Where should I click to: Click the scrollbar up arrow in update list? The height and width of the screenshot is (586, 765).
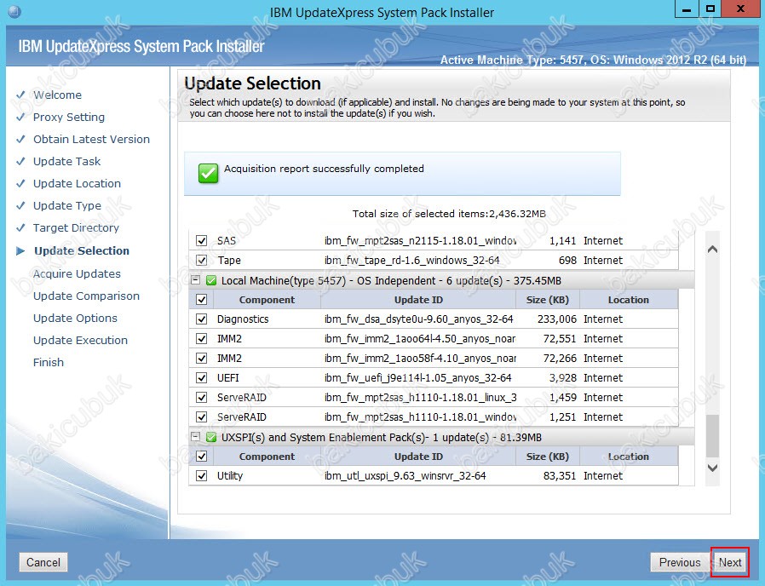click(712, 250)
